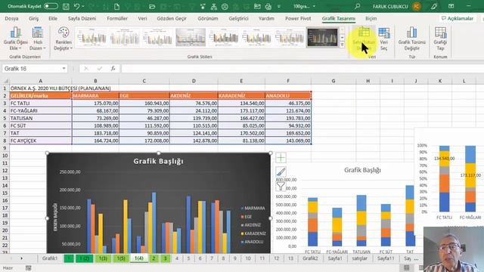The width and height of the screenshot is (484, 272).
Task: Click the FC-YAĞLARI cell
Action: click(40, 111)
